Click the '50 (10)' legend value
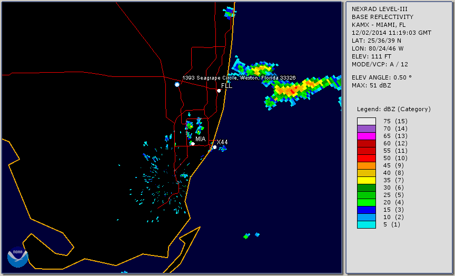 pos(395,158)
